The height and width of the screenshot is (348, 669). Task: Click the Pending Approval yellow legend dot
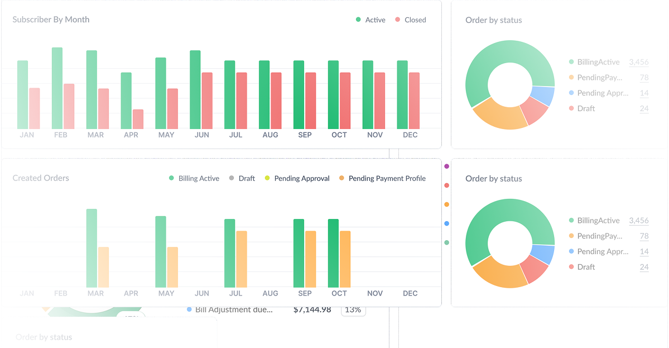[x=267, y=179]
